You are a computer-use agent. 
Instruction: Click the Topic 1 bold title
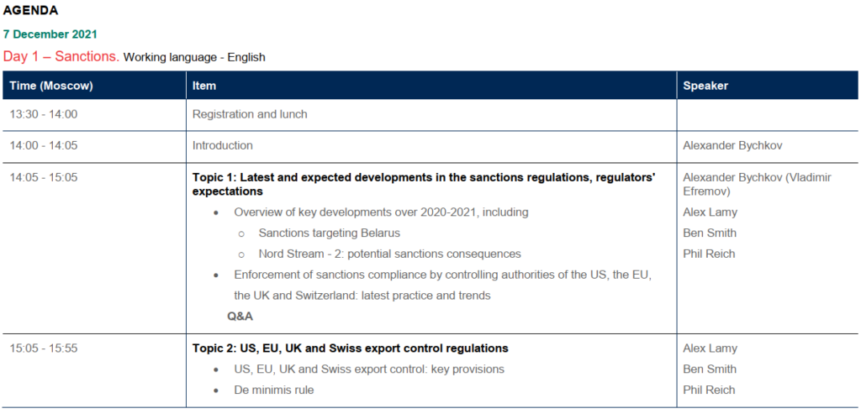tap(425, 184)
